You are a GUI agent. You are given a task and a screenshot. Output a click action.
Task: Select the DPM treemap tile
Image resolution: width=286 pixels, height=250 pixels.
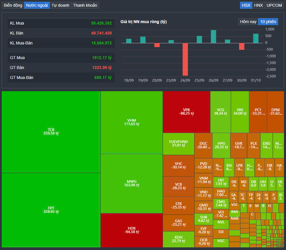275,112
